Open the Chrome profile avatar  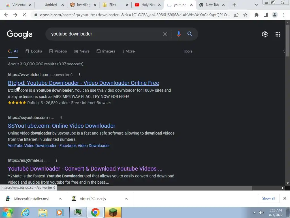point(275,15)
